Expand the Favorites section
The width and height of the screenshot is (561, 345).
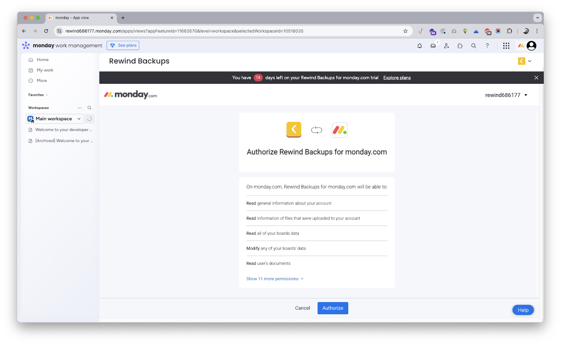pos(38,95)
